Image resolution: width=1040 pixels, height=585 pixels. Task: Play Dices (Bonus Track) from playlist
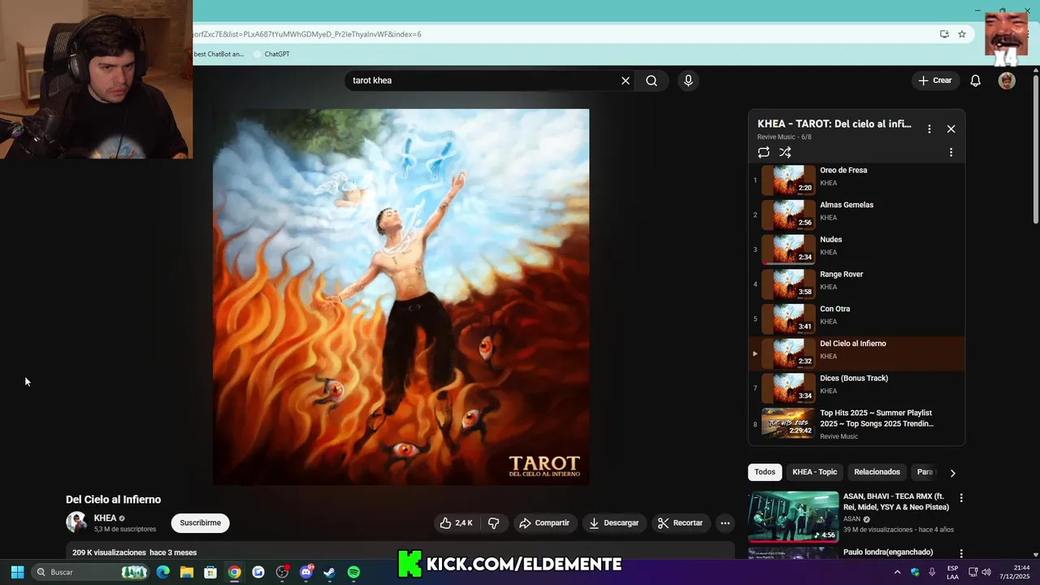(x=856, y=388)
